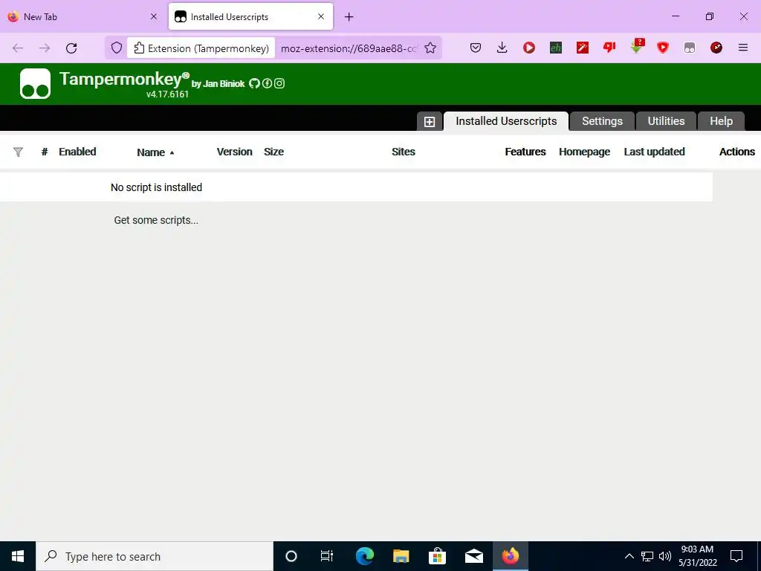Click the browser Forward arrow
Viewport: 761px width, 571px height.
(45, 48)
